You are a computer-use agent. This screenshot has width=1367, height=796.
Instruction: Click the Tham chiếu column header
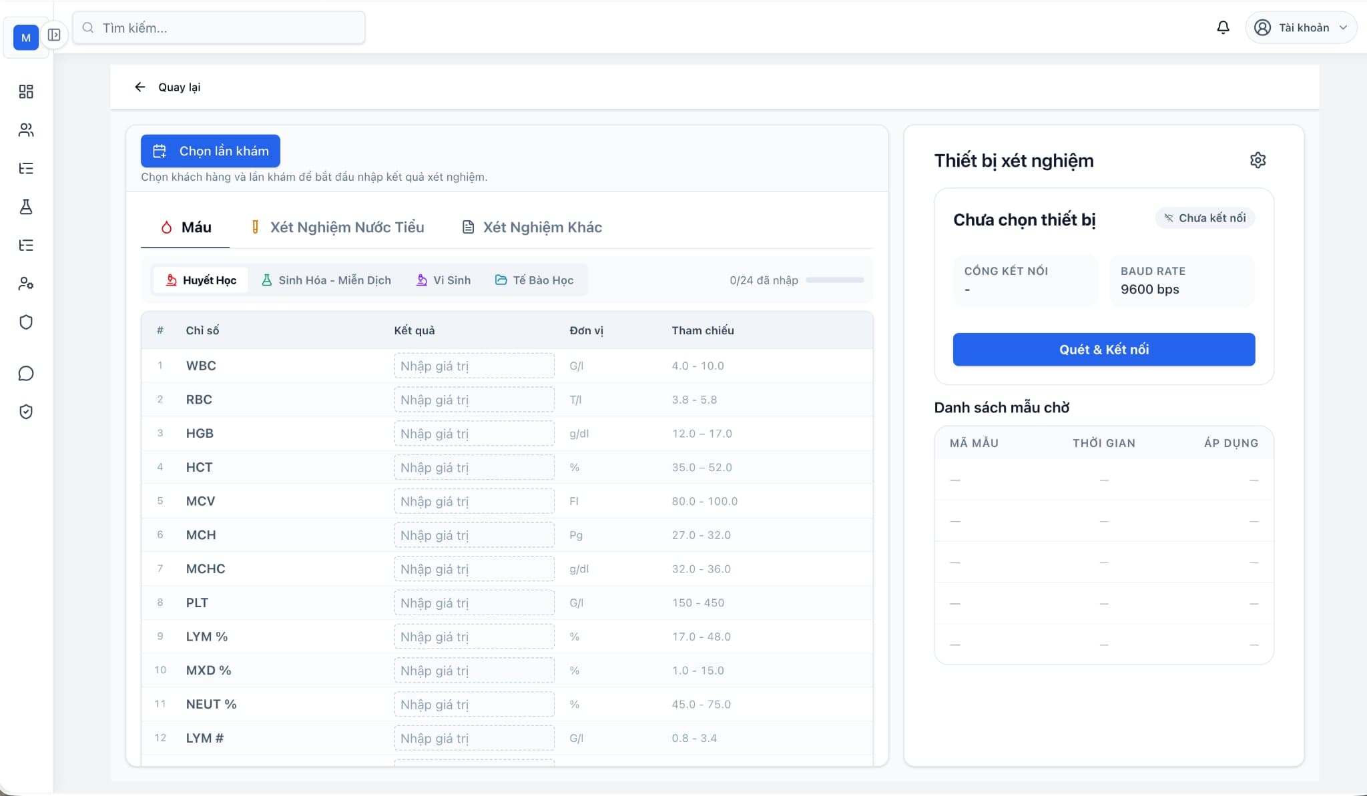(x=703, y=330)
